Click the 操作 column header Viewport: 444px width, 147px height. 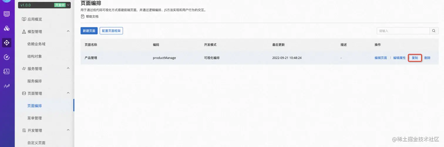tap(378, 45)
